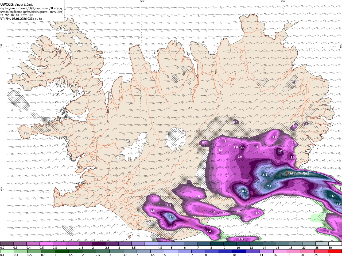
Task: Click the 'UWC/IG: Vindur (10m)' title text
Action: [17, 4]
